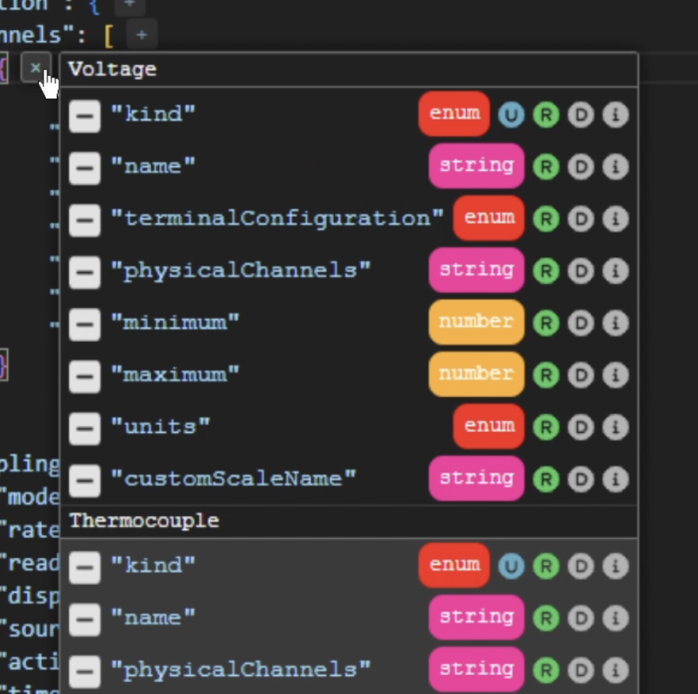Click the x button beside the opening brace

pos(35,68)
